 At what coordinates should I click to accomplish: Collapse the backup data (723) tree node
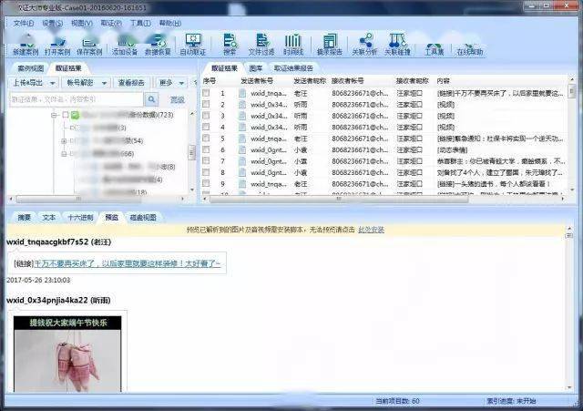click(x=54, y=115)
